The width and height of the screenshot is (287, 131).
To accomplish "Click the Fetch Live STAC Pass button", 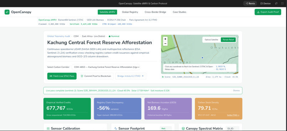I will click(62, 76).
